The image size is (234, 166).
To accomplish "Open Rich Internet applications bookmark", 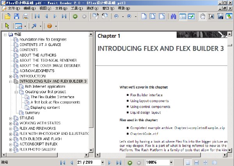I will coord(45,87).
